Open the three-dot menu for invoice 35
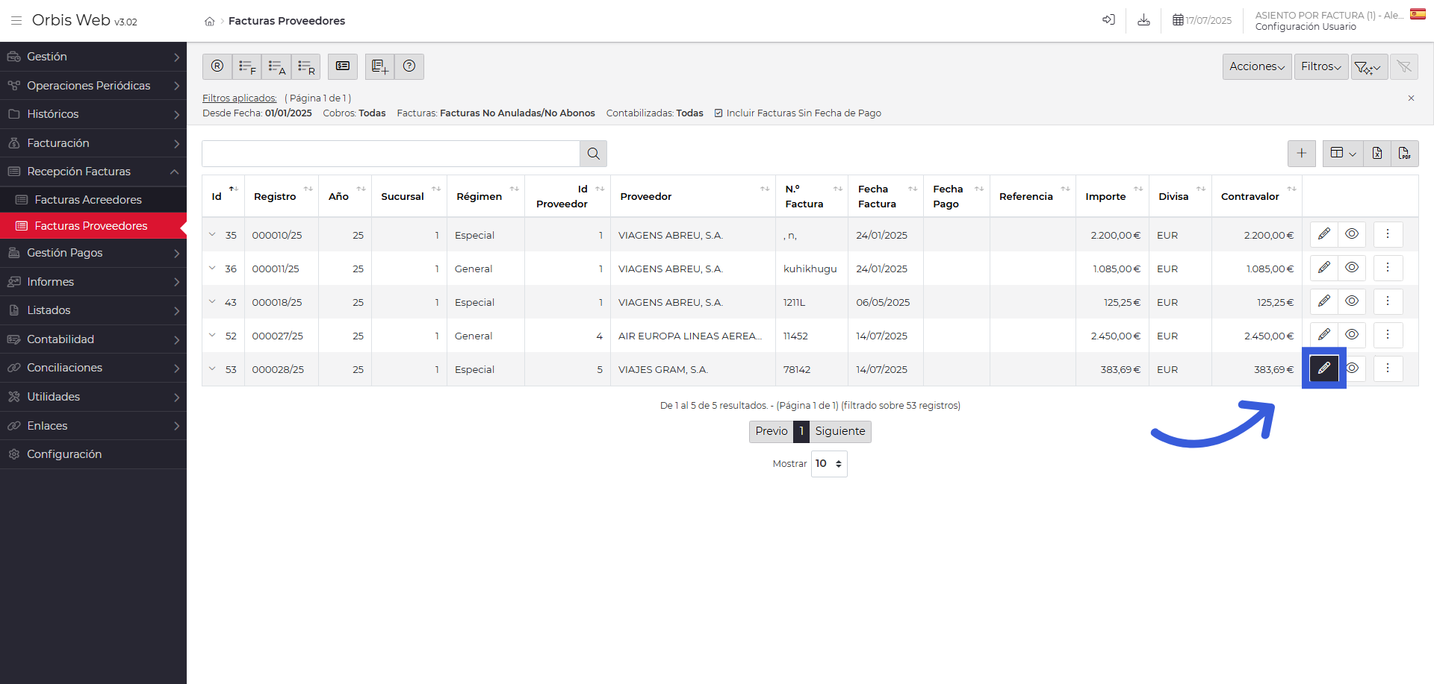Viewport: 1434px width, 684px height. (1387, 234)
